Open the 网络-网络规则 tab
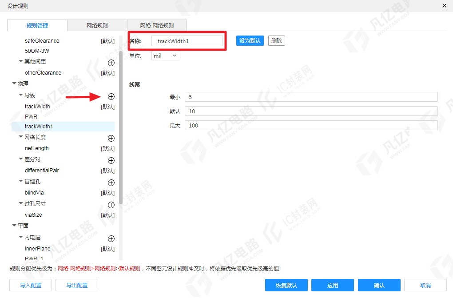 point(157,25)
